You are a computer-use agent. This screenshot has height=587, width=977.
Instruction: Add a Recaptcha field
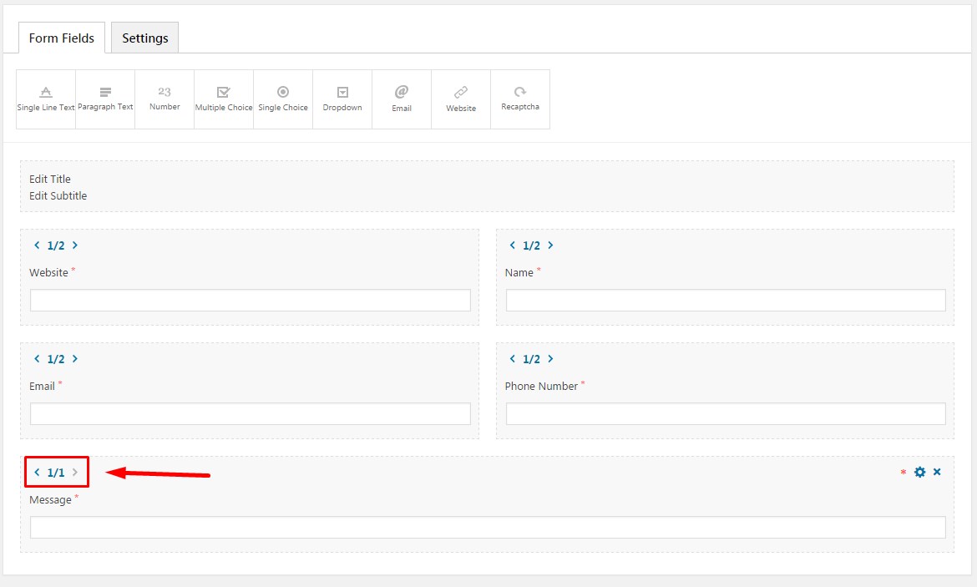520,99
